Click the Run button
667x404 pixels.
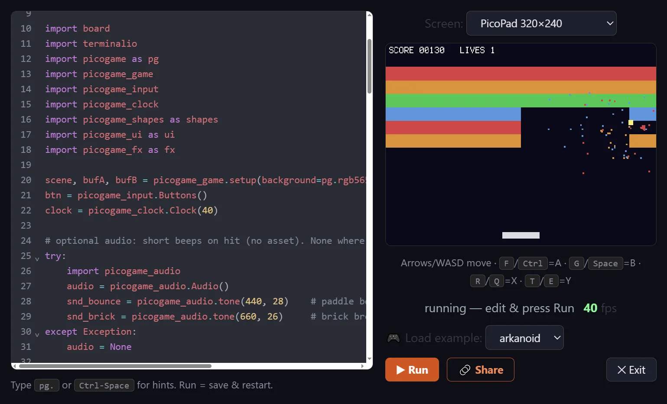(412, 369)
